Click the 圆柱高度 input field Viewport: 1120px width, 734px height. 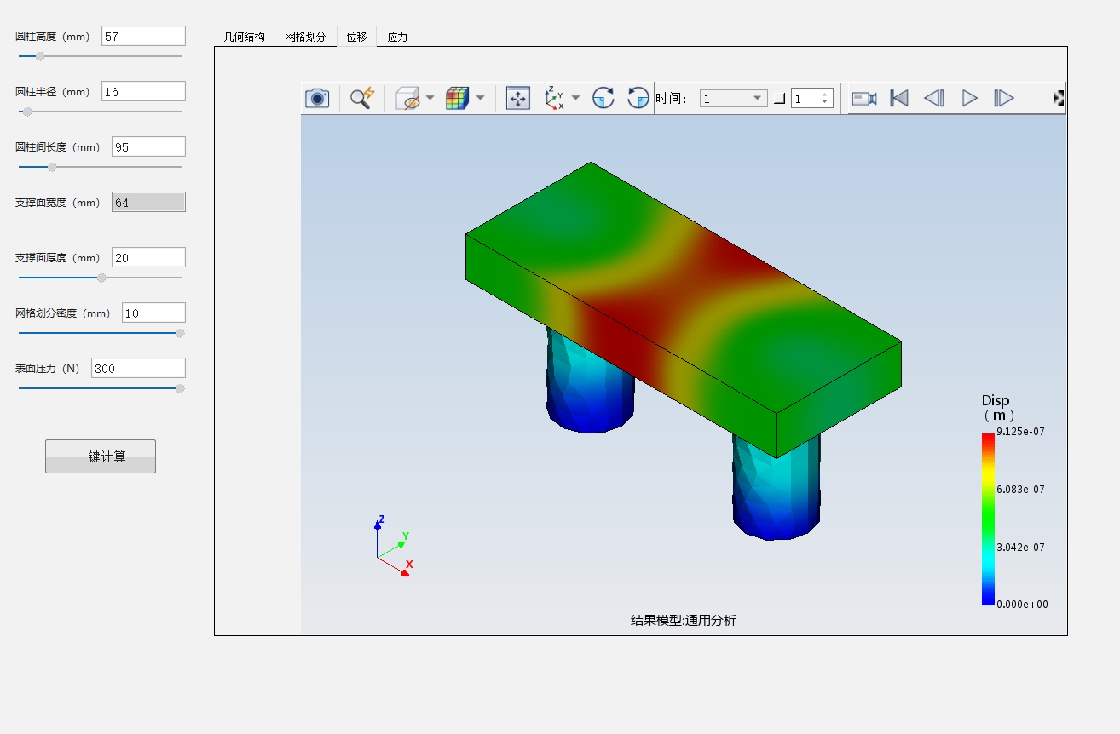click(x=143, y=36)
